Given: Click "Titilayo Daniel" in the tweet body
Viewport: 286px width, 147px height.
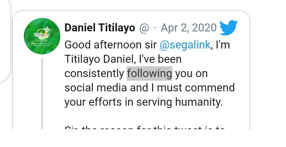Looking at the screenshot, I should 100,59.
